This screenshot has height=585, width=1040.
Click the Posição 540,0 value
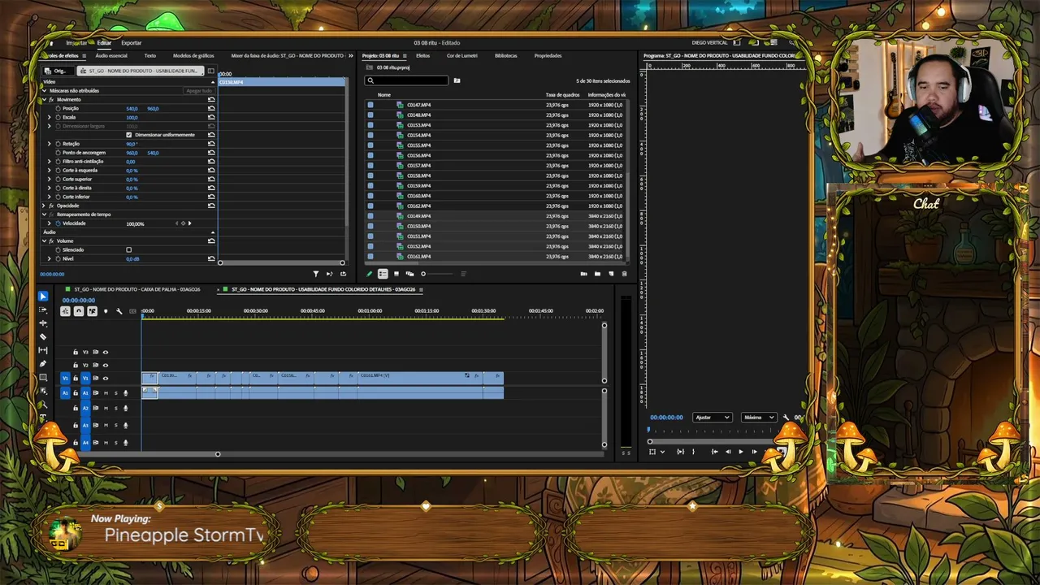[x=132, y=108]
